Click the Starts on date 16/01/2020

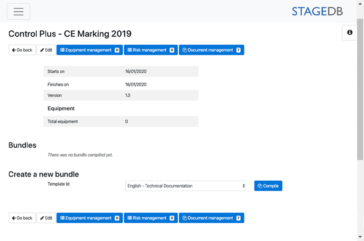(136, 71)
